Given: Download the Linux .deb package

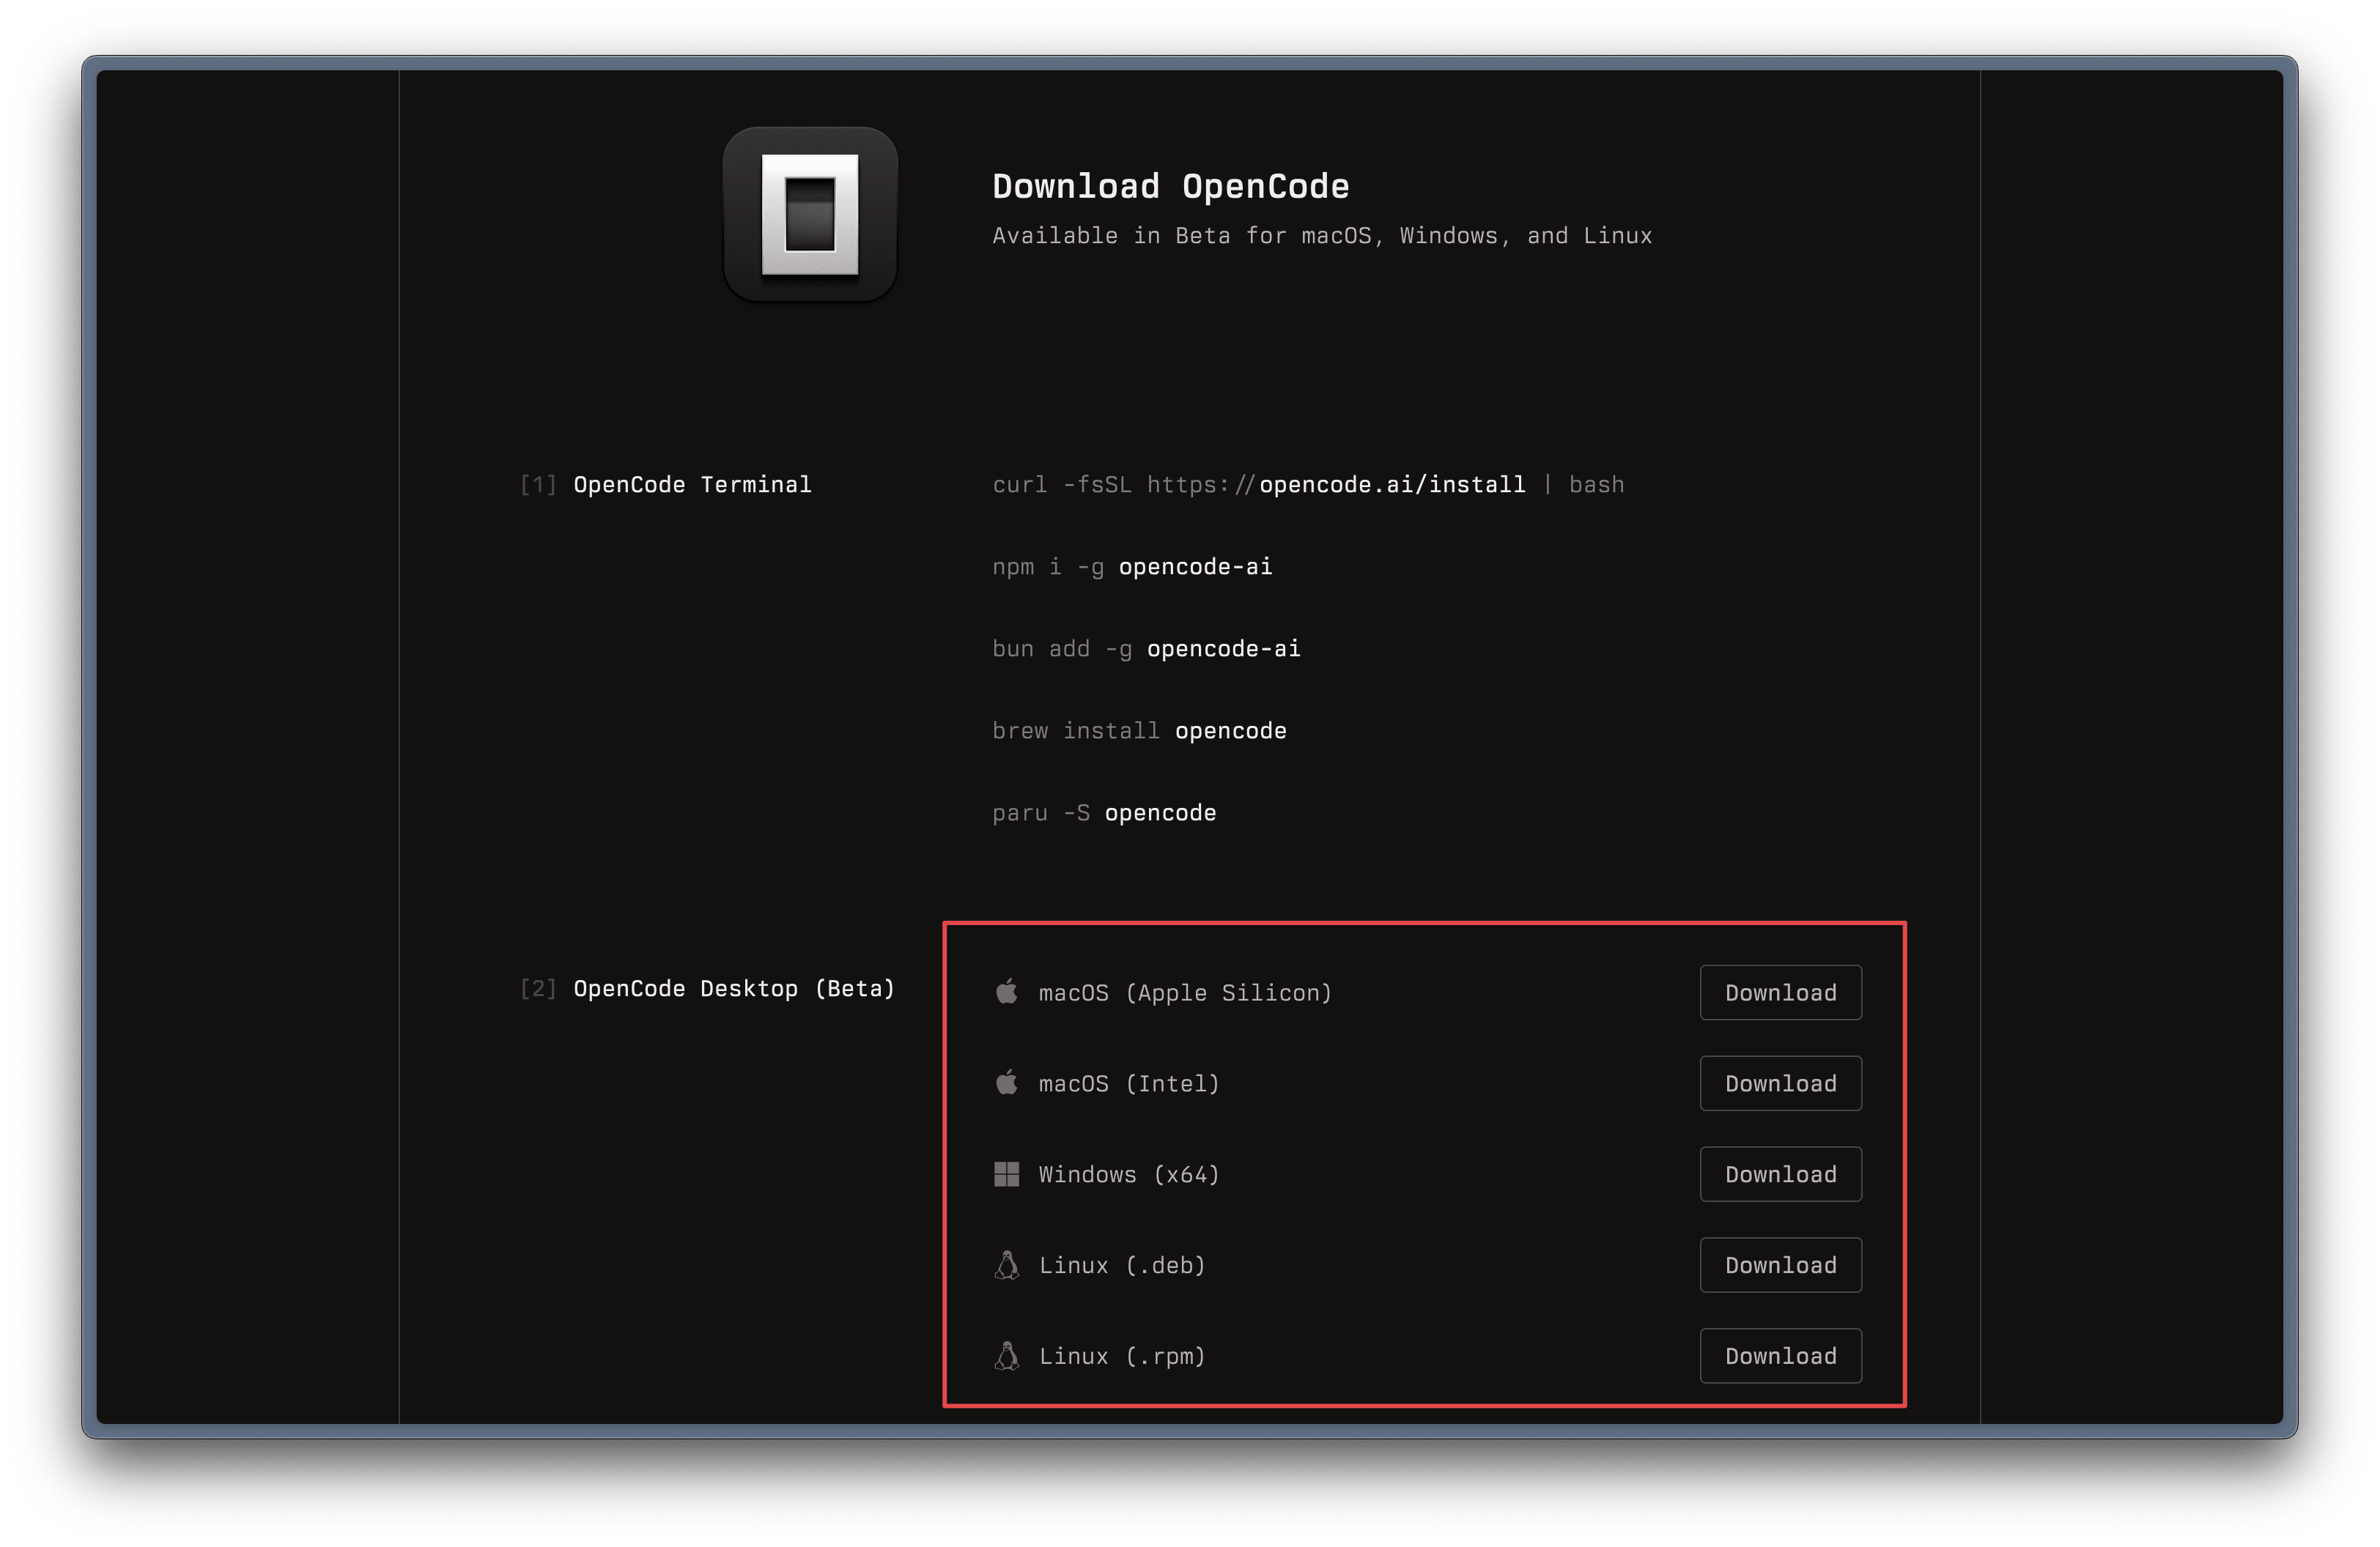Looking at the screenshot, I should pyautogui.click(x=1780, y=1265).
